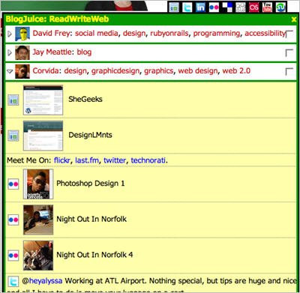
Task: Select the title text of the plain Night Out In Norfolk photo
Action: (91, 219)
